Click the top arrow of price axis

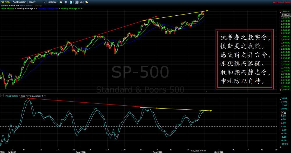(x=280, y=12)
